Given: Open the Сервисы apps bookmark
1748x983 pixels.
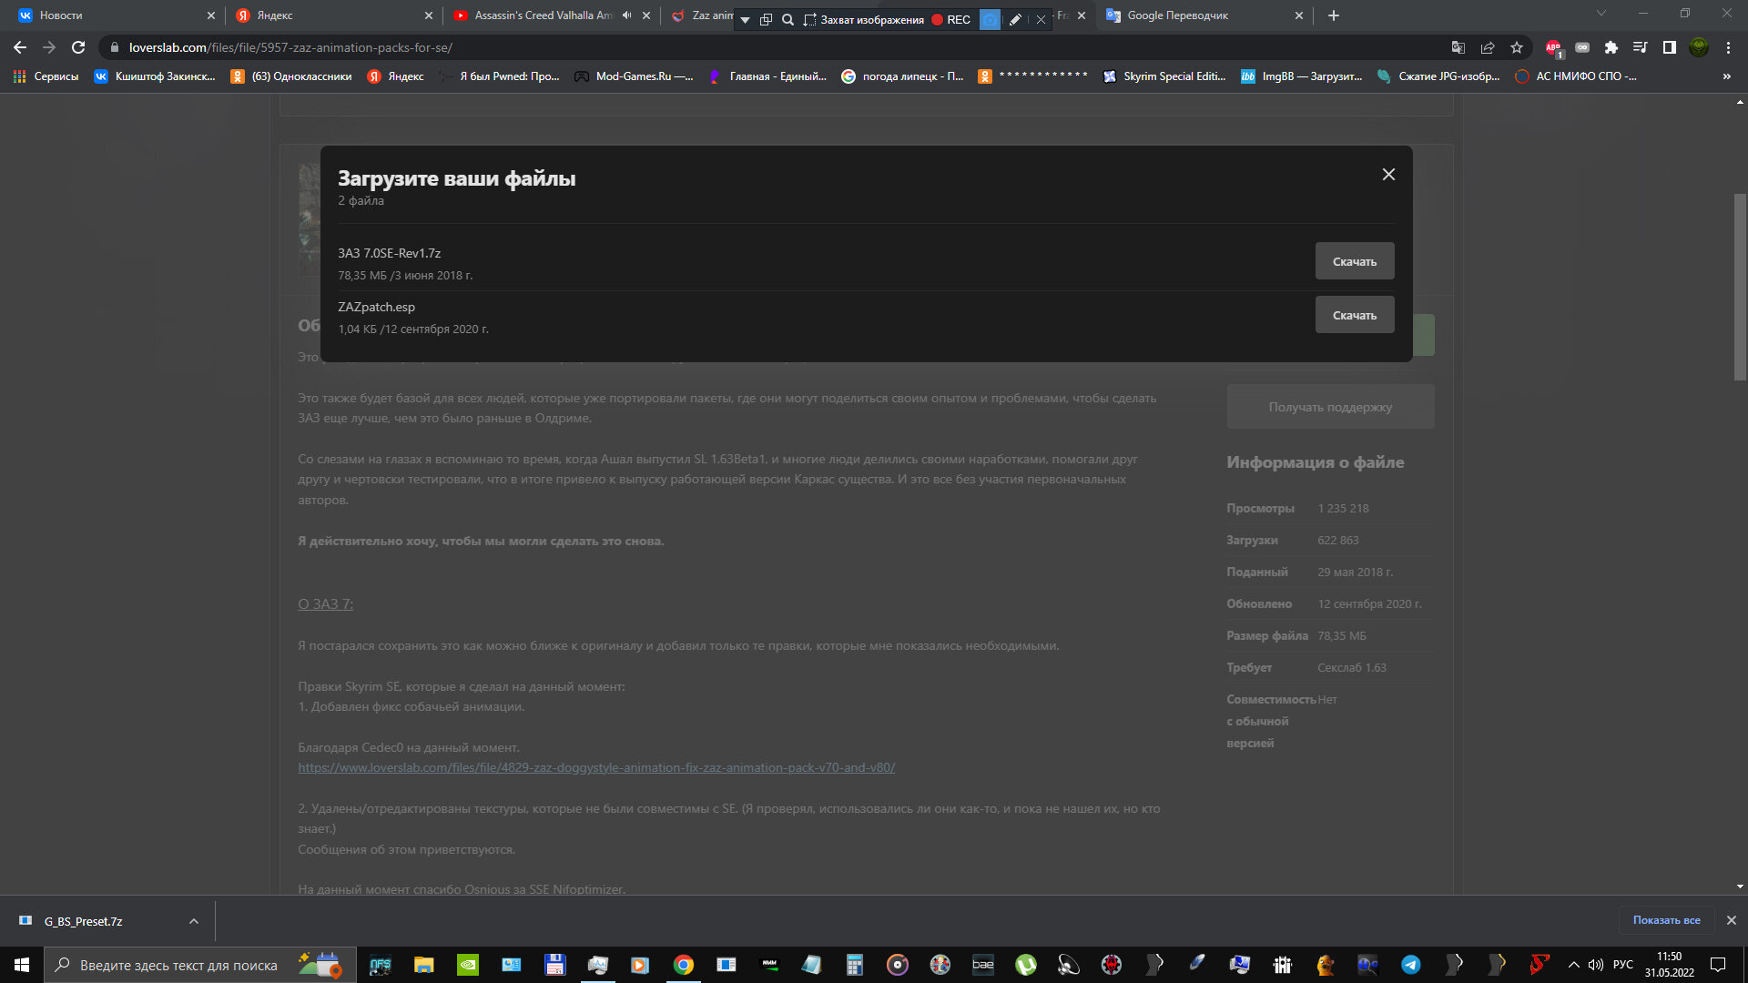Looking at the screenshot, I should (46, 76).
